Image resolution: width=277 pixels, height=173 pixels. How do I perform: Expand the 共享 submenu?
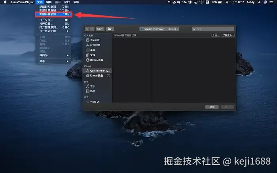pyautogui.click(x=53, y=61)
